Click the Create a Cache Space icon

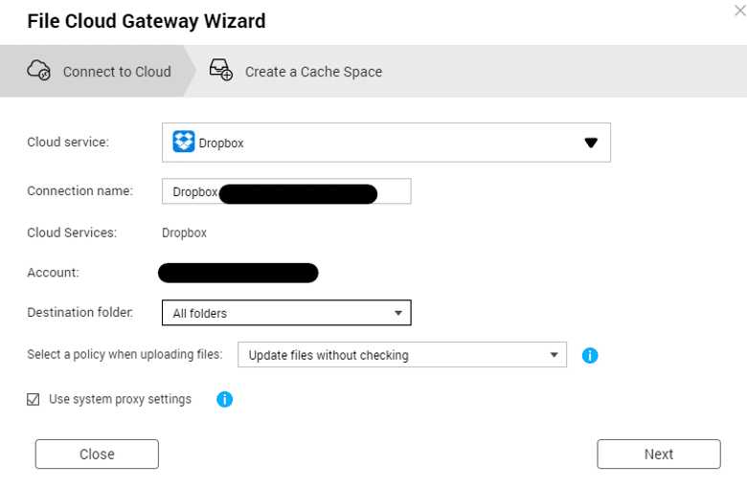(221, 70)
